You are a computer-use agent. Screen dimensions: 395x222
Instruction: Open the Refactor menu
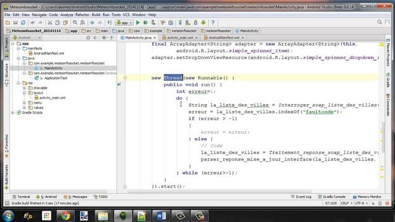pyautogui.click(x=82, y=15)
